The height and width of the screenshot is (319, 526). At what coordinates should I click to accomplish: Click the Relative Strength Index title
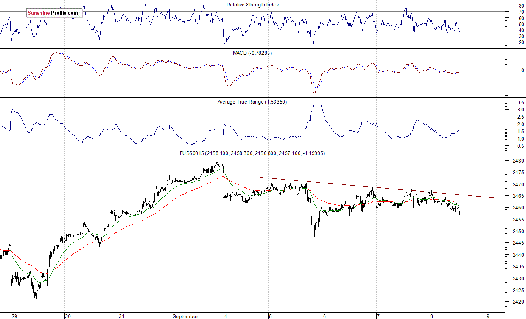252,5
